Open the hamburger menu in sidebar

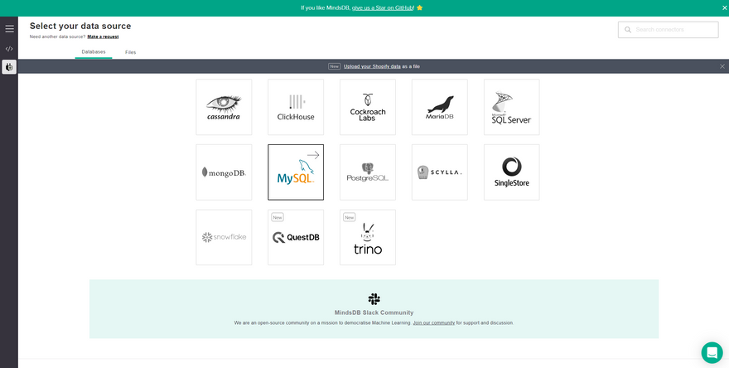click(x=9, y=29)
